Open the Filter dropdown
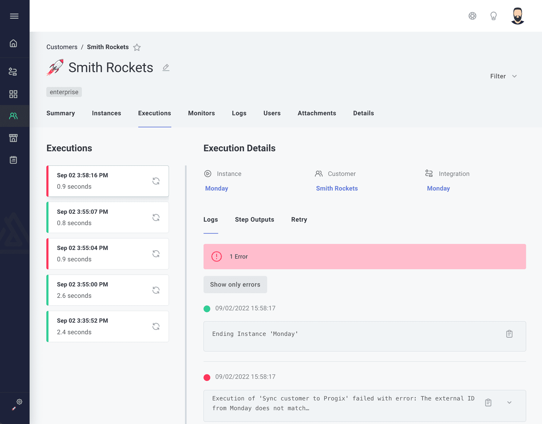This screenshot has width=542, height=424. [503, 76]
